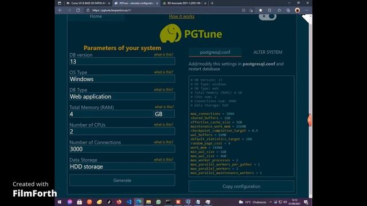Open the Windows Start menu

(60, 202)
